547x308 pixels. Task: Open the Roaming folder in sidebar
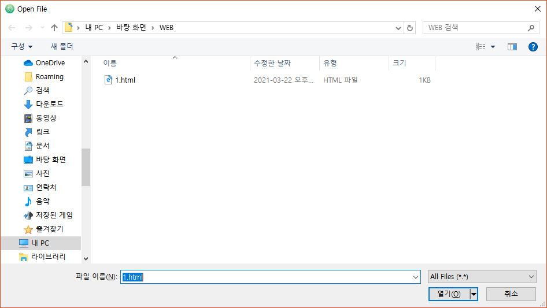coord(43,77)
